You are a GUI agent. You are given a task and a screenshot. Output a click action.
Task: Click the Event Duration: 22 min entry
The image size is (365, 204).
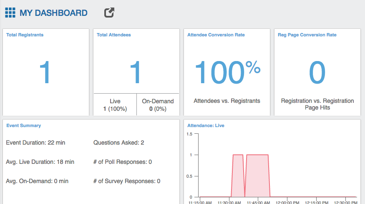35,143
